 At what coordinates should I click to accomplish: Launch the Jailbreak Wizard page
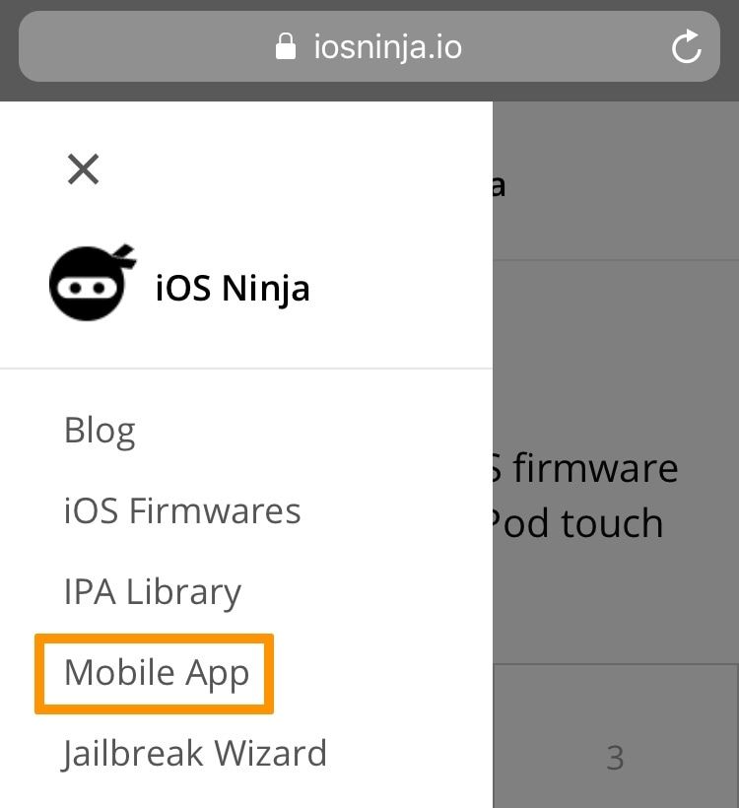[x=194, y=754]
